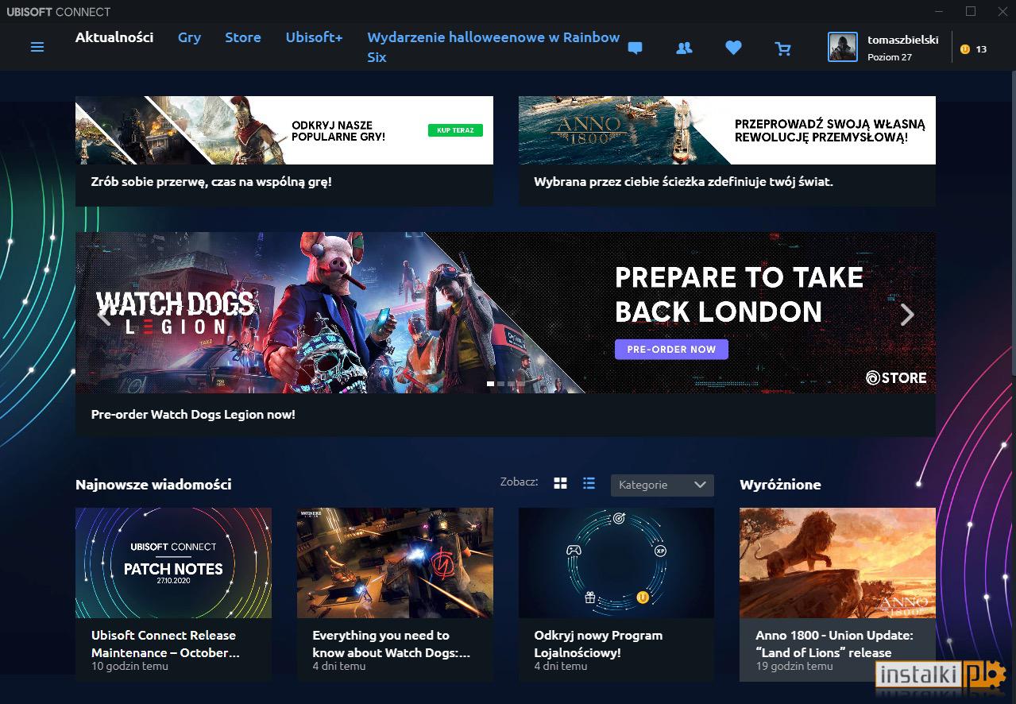Click 'Pre-order Watch Dogs Legion now!' caption
Image resolution: width=1016 pixels, height=704 pixels.
pyautogui.click(x=193, y=415)
